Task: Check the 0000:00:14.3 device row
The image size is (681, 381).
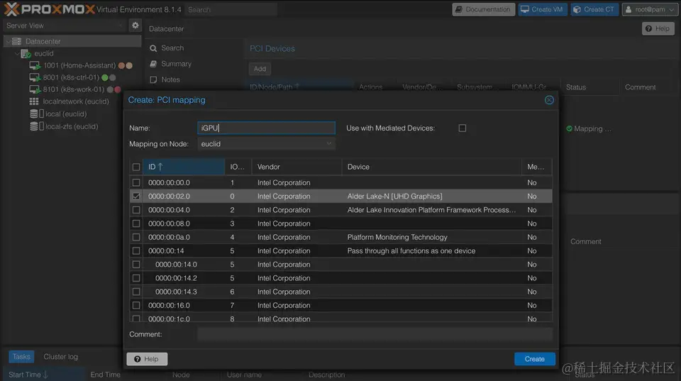Action: [x=136, y=292]
